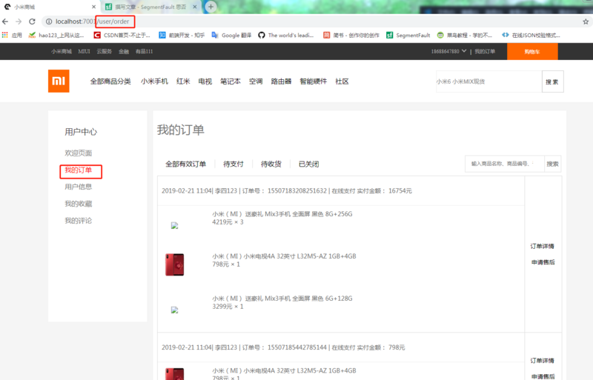Viewport: 593px width, 380px height.
Task: Click the order list 搜索 button
Action: click(552, 164)
